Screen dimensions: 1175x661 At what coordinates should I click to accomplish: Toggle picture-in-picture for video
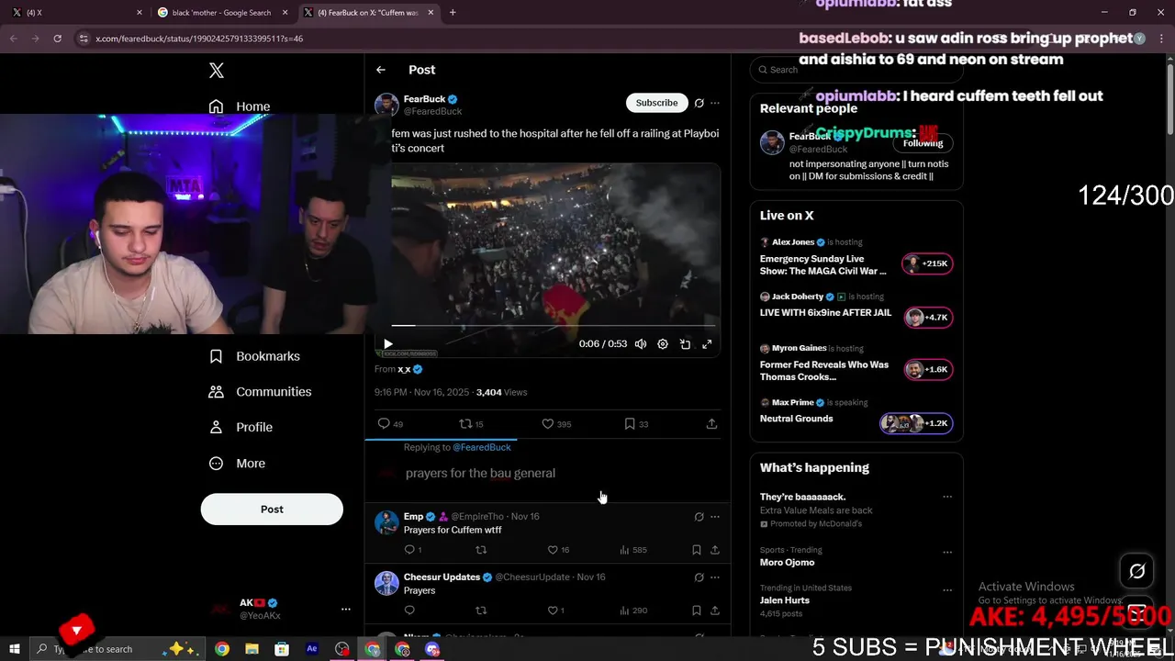point(685,344)
